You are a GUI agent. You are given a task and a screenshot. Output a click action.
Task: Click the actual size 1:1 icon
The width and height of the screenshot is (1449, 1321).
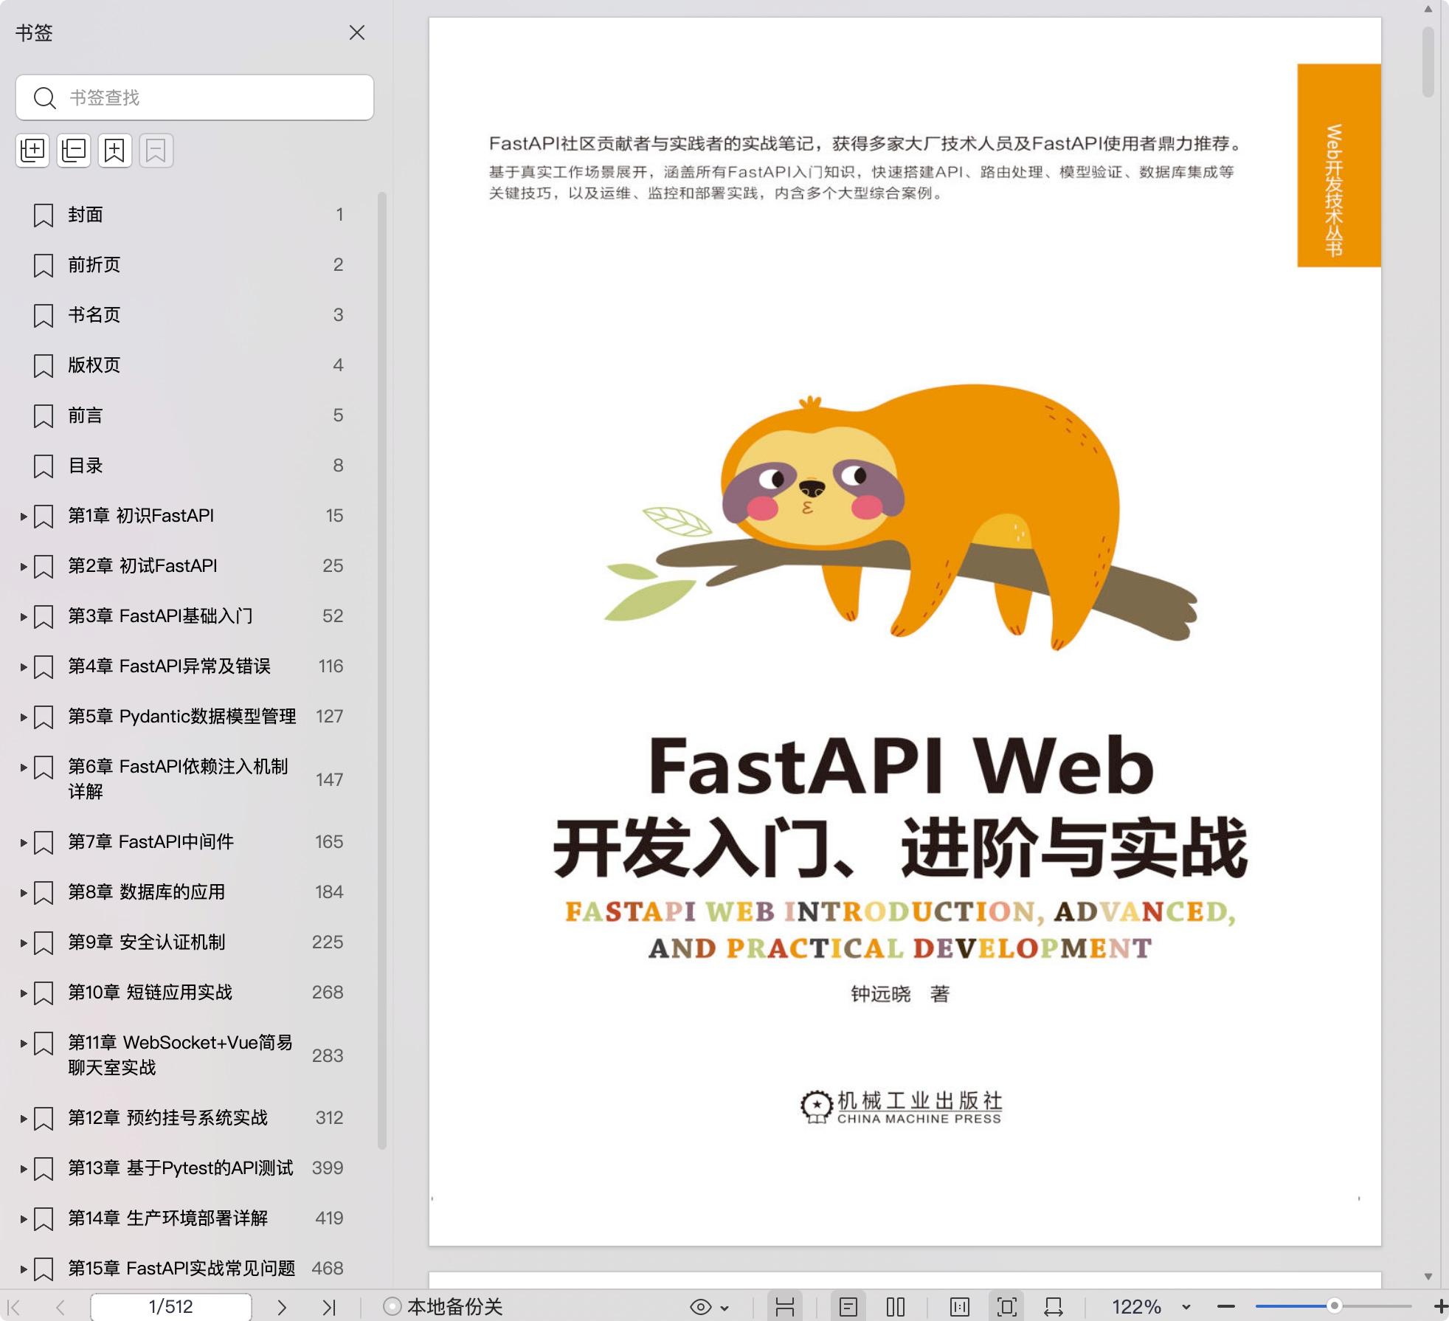click(960, 1307)
